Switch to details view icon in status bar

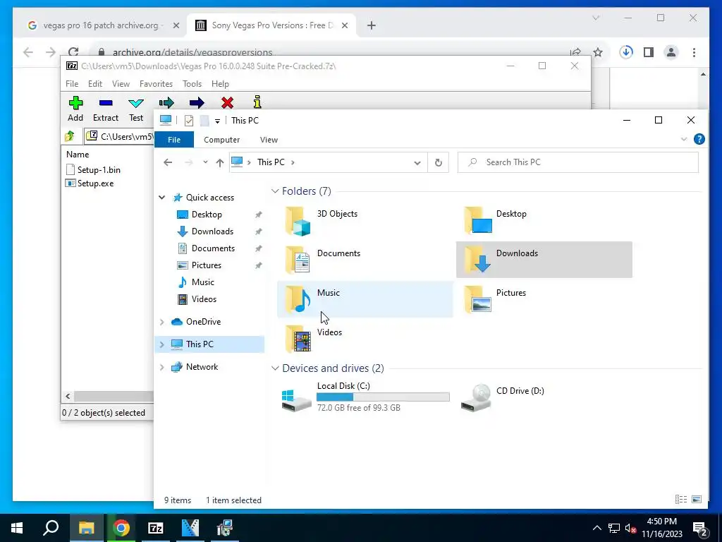(x=681, y=500)
